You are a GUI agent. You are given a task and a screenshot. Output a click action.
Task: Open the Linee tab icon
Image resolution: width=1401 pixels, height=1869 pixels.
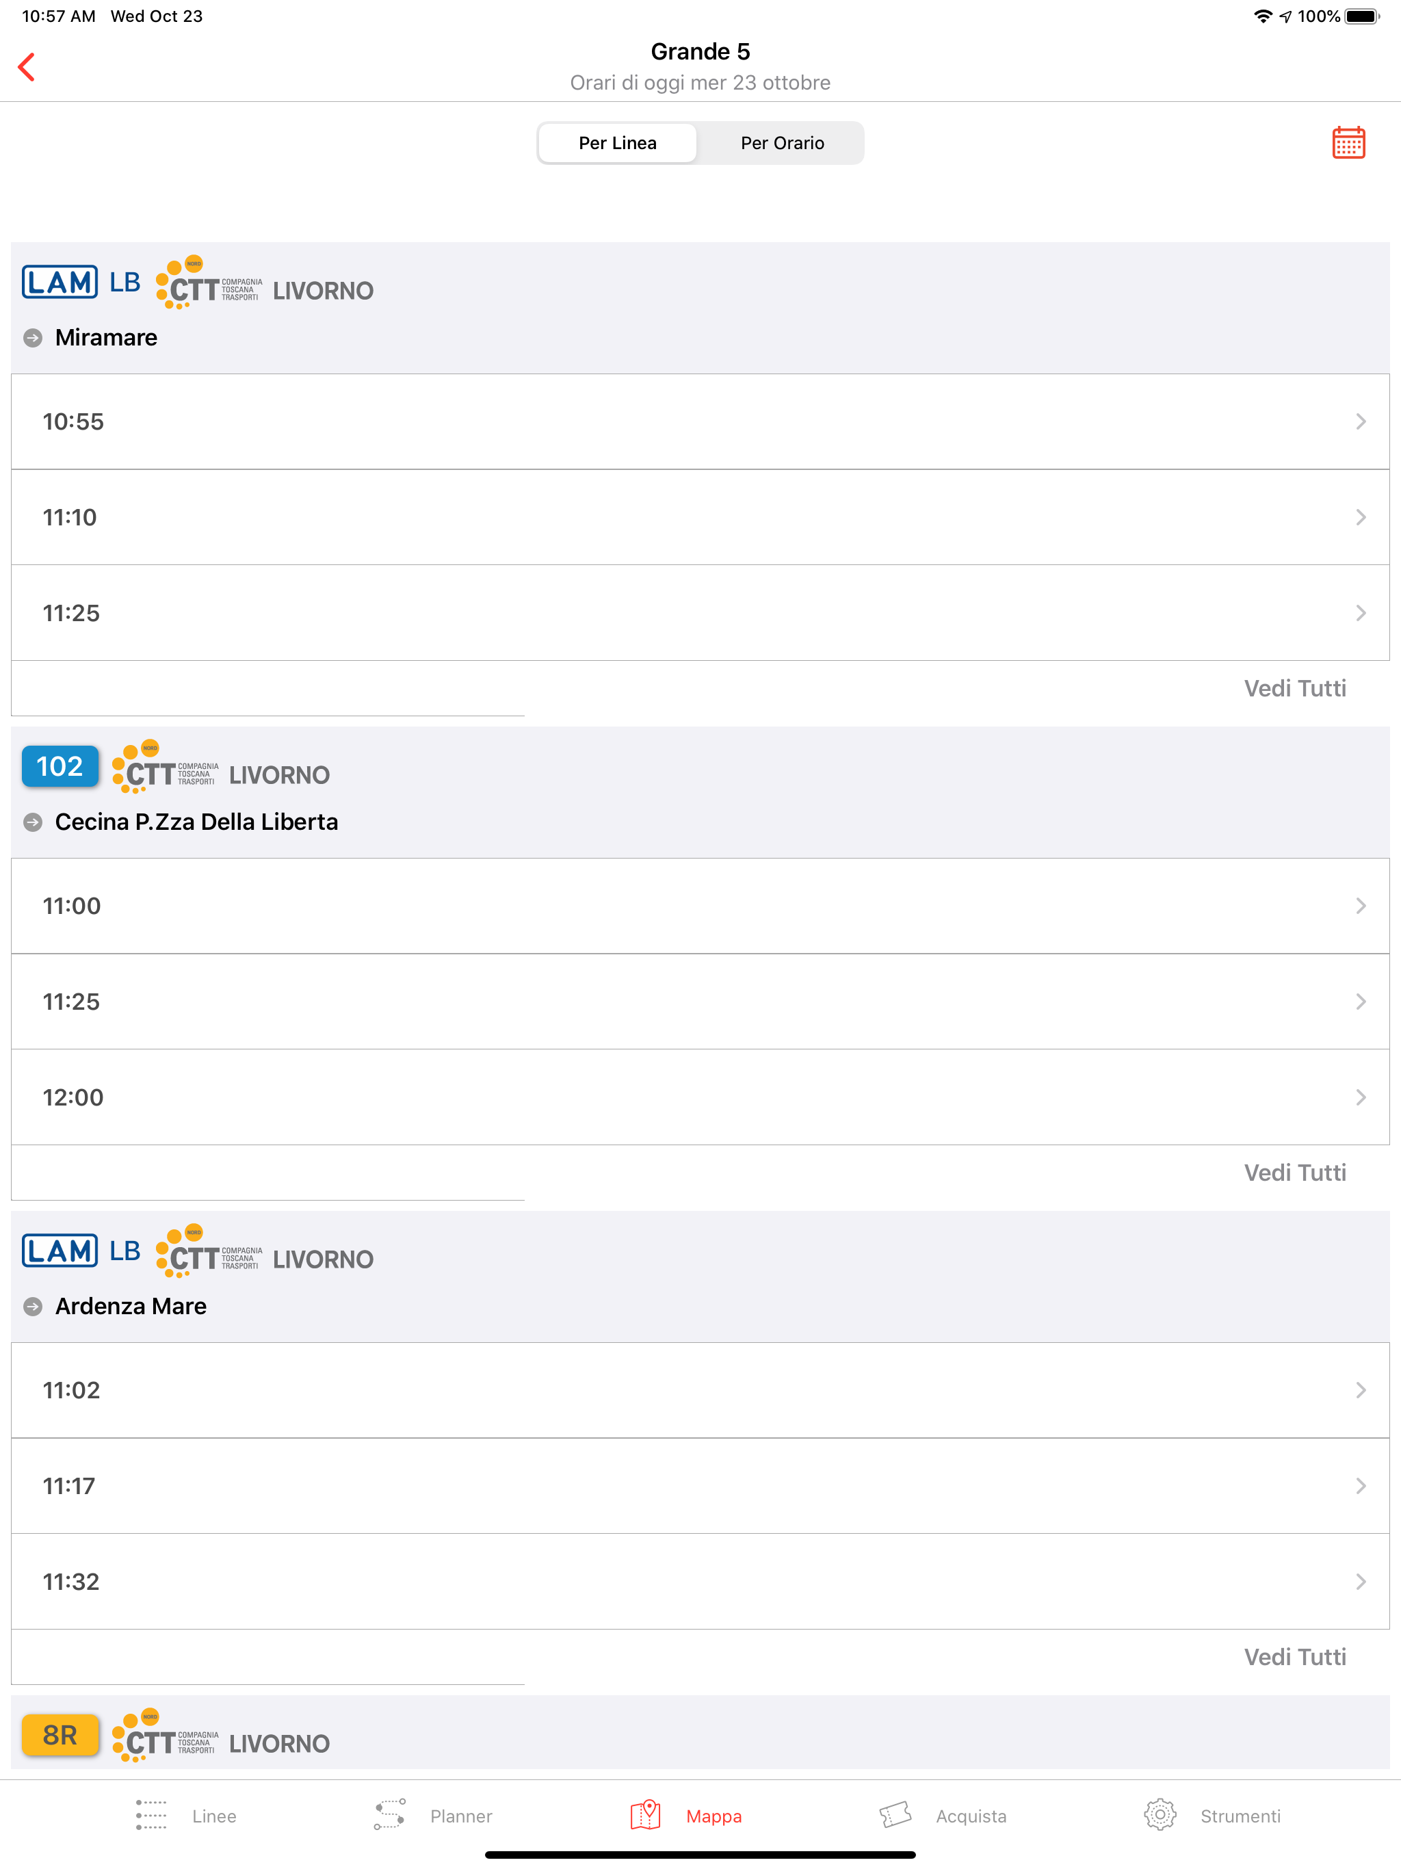151,1815
